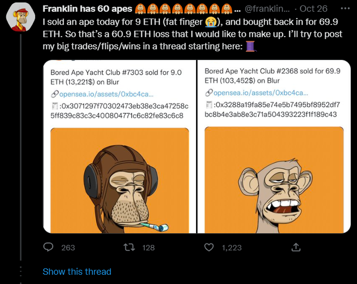
Task: Click the 128 retweets count
Action: 148,247
